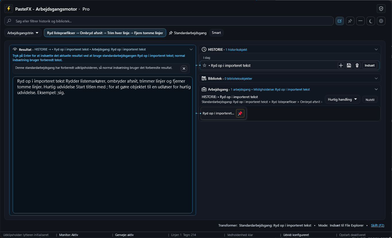392x238 pixels.
Task: Click the Genveje: aktiv status entry
Action: pyautogui.click(x=124, y=235)
